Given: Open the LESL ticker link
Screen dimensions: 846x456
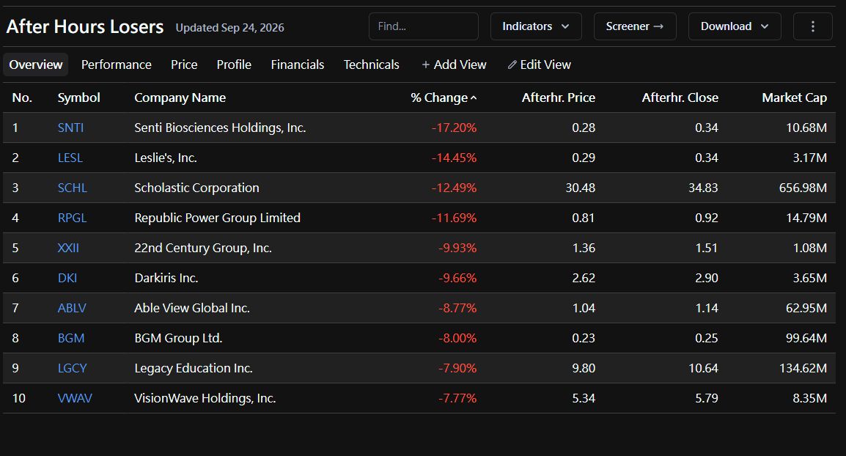Looking at the screenshot, I should pyautogui.click(x=70, y=158).
